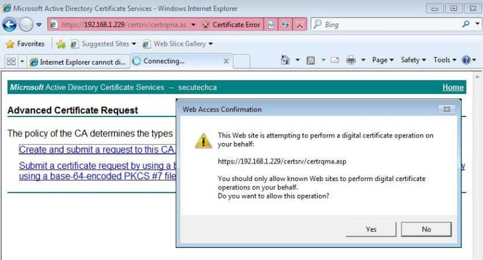The width and height of the screenshot is (483, 260).
Task: Click Add to Favorites Bar star icon
Action: 61,44
